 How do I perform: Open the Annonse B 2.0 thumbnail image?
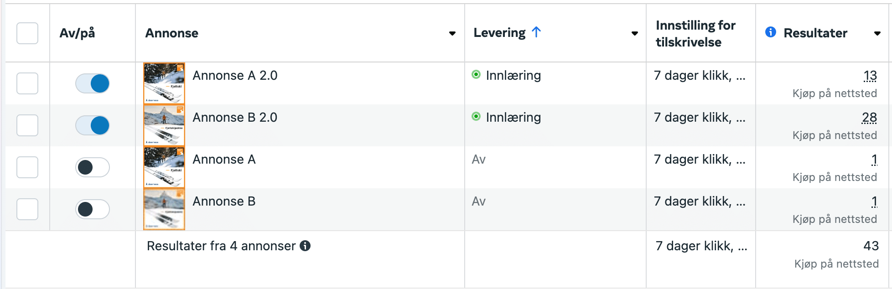click(x=164, y=125)
